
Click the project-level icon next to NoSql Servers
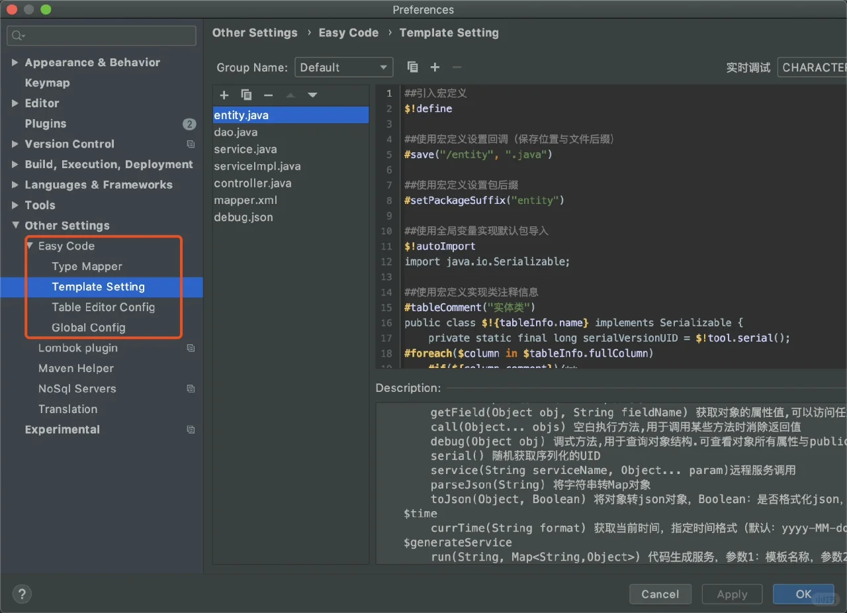tap(191, 389)
